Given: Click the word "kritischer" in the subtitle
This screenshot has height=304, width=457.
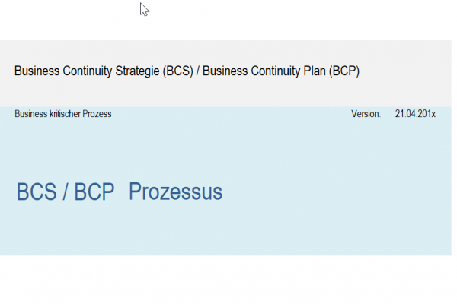Looking at the screenshot, I should (x=65, y=114).
